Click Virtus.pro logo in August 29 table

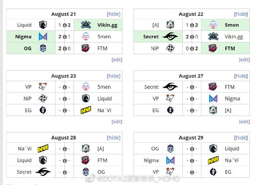tap(170, 172)
